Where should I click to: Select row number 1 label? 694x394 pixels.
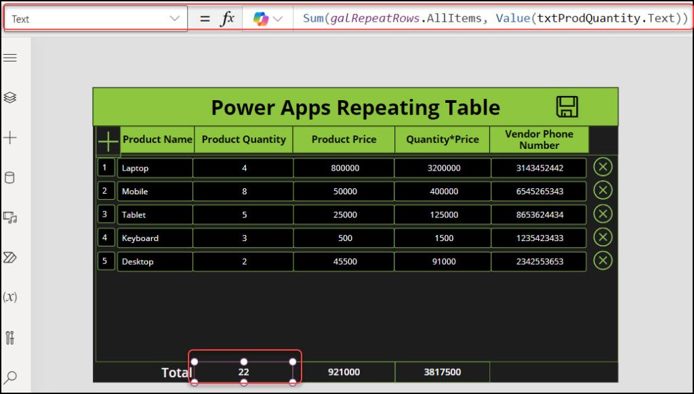(105, 168)
